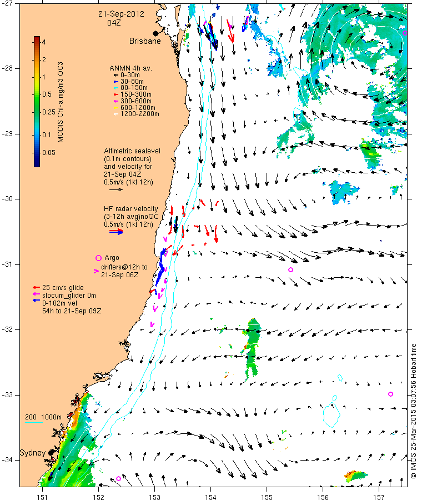Click the green 0.25 level on colorbar

(x=37, y=112)
